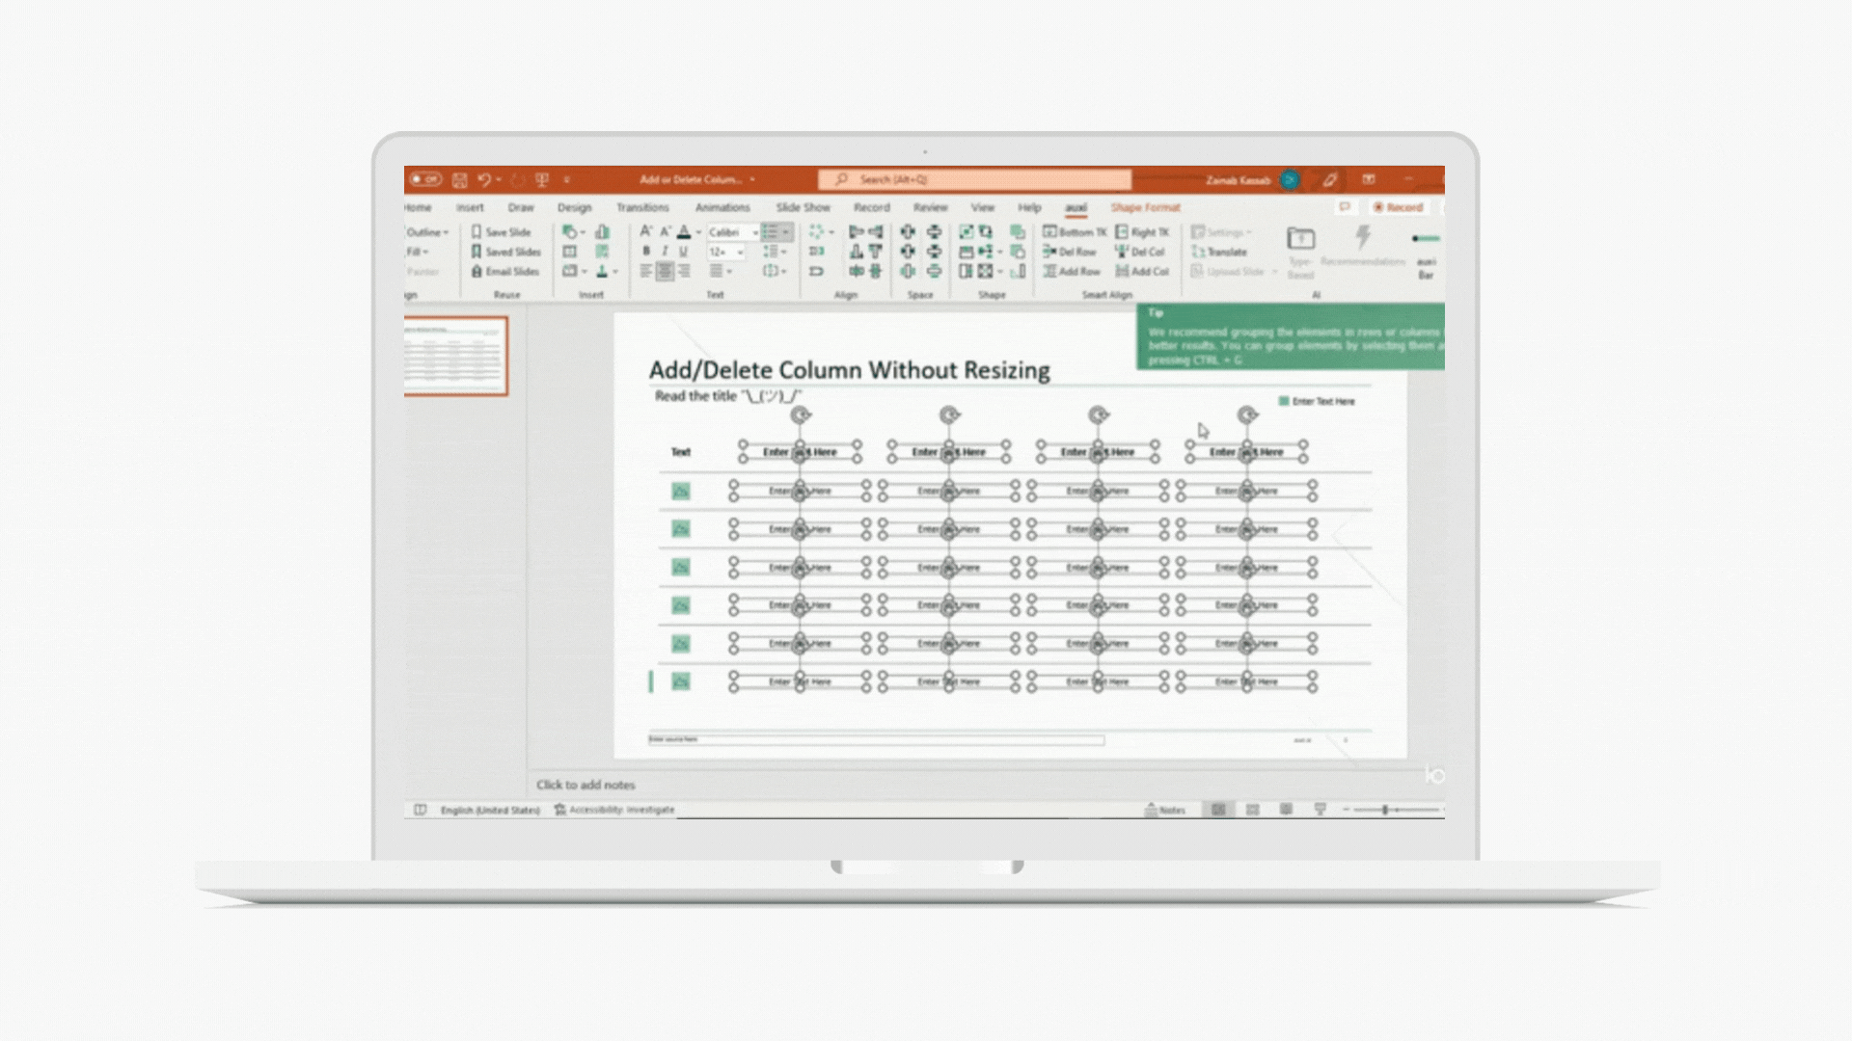1852x1041 pixels.
Task: Adjust the zoom slider in status bar
Action: tap(1385, 810)
